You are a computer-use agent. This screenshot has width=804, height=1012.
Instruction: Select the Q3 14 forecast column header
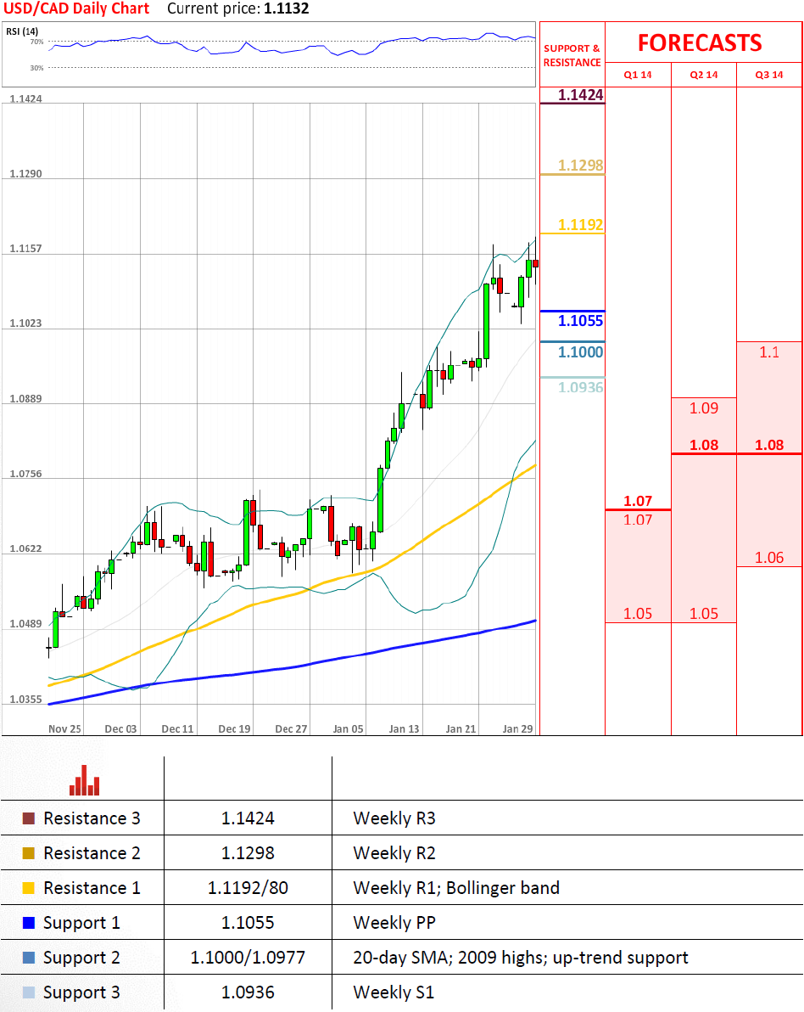pos(768,75)
